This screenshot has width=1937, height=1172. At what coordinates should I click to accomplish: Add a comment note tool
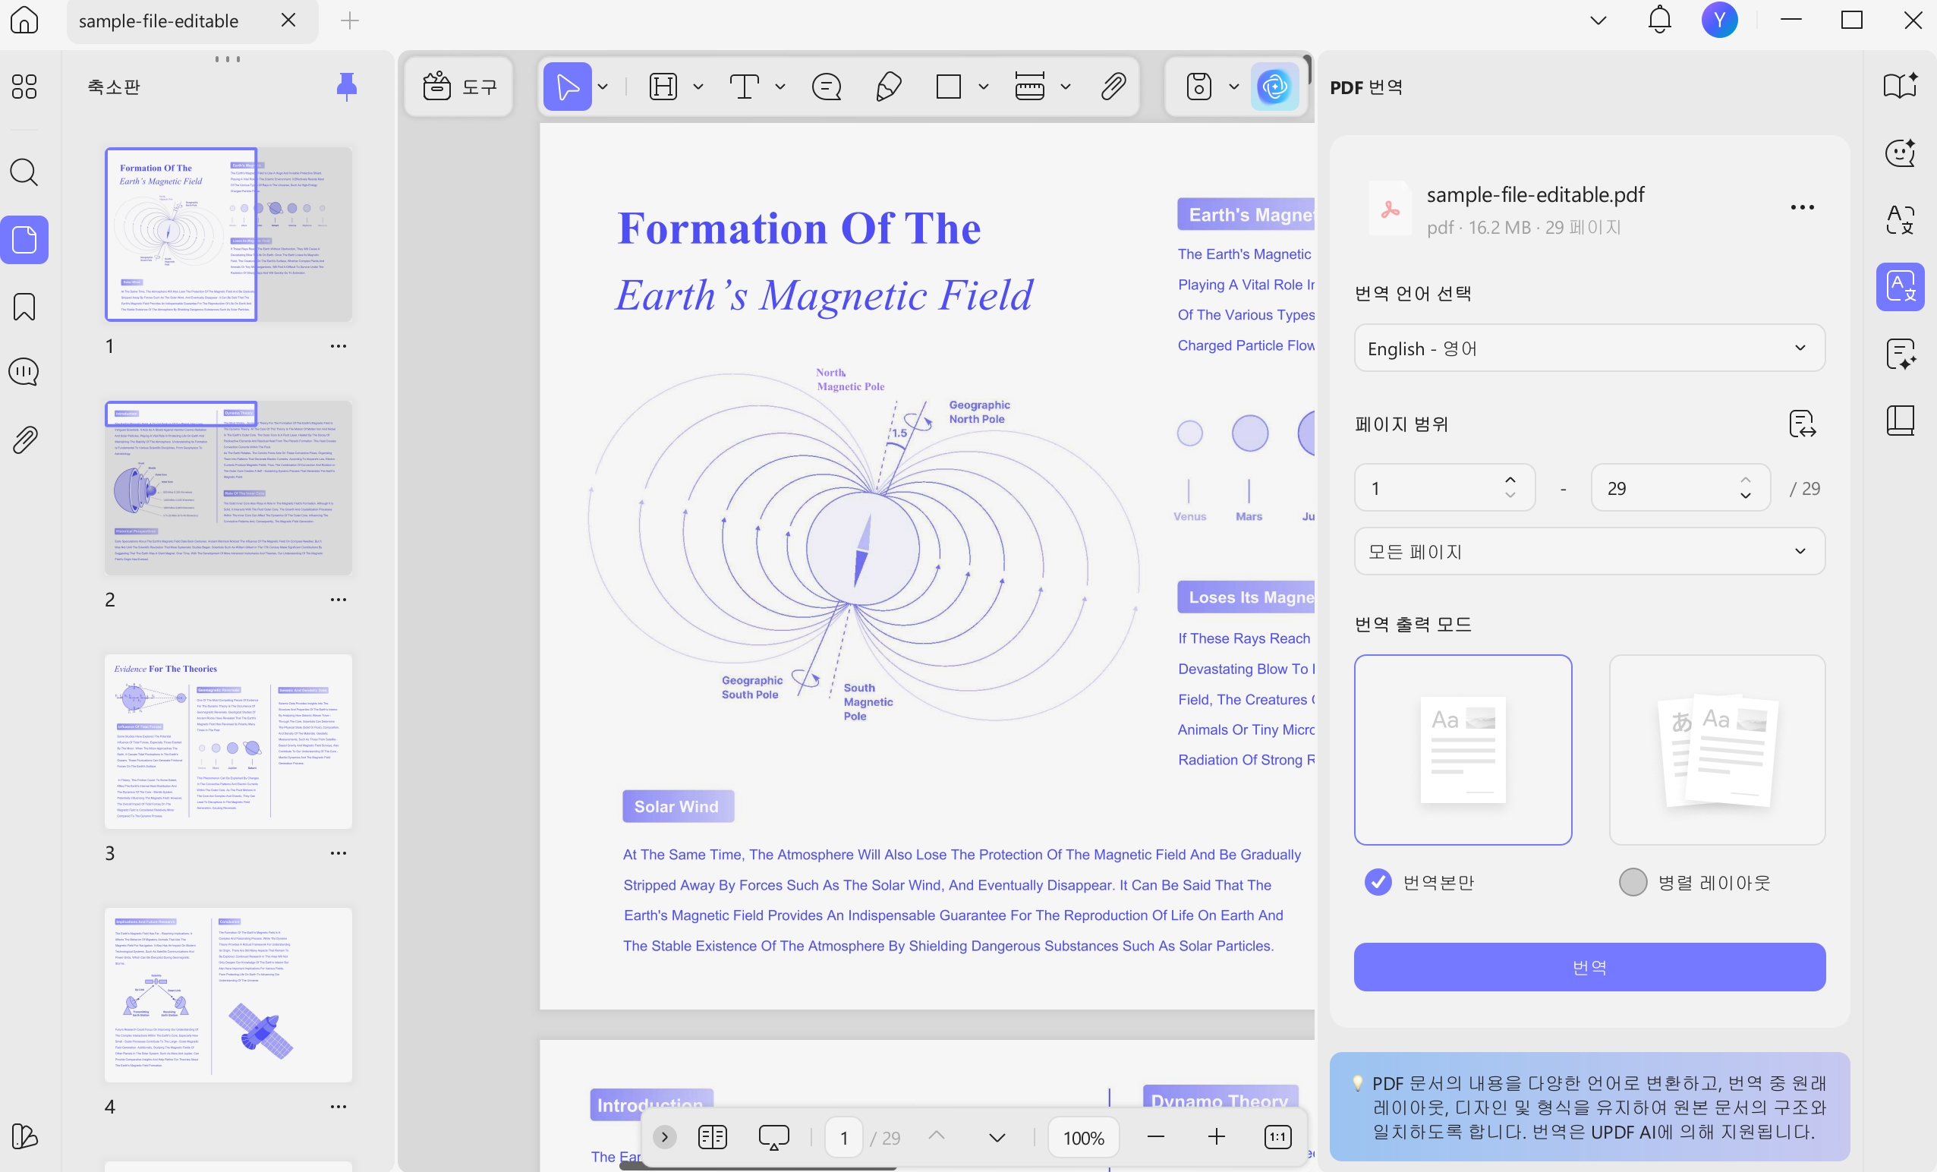tap(827, 87)
